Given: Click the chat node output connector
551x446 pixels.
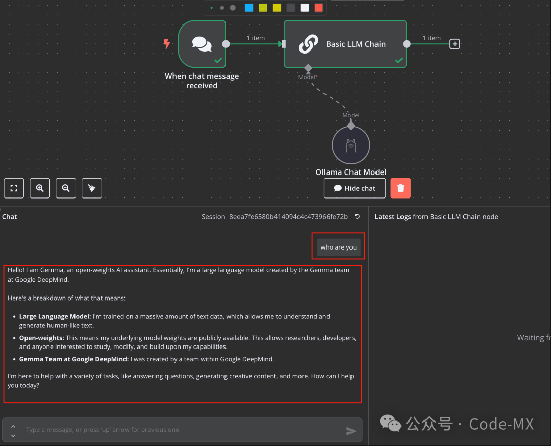Looking at the screenshot, I should (x=226, y=44).
